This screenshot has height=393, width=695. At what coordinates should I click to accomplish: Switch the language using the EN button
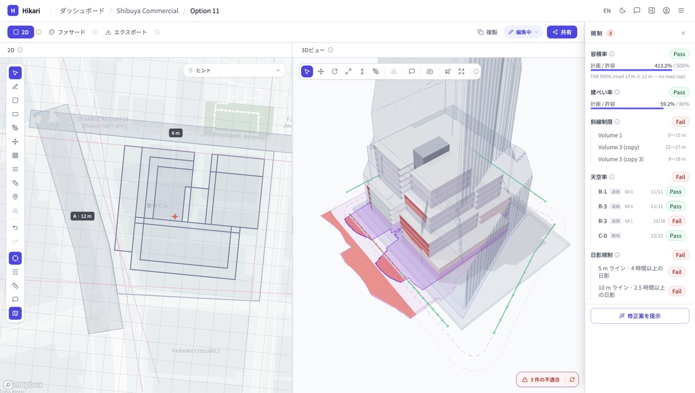(607, 10)
